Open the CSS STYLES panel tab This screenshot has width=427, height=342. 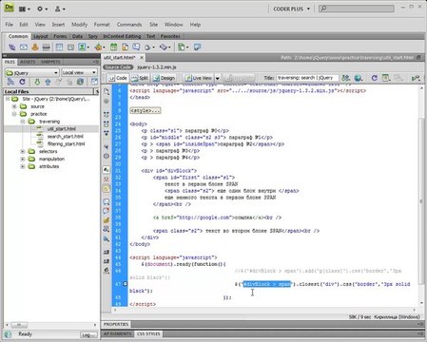[x=148, y=333]
